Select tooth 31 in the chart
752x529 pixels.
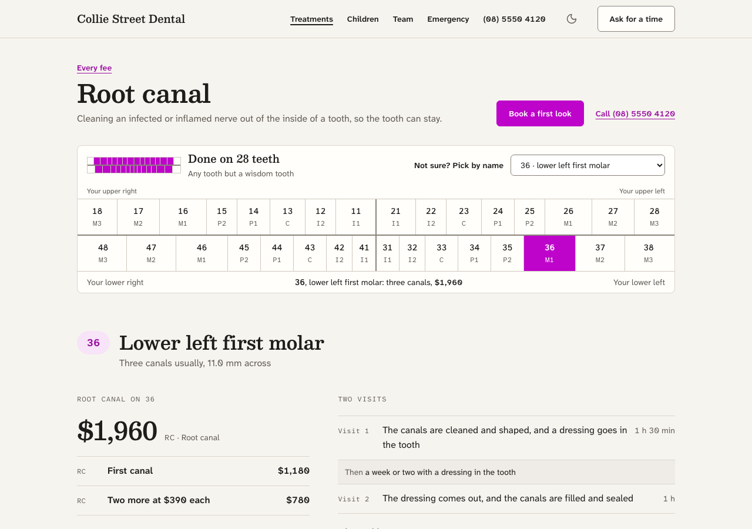click(388, 253)
